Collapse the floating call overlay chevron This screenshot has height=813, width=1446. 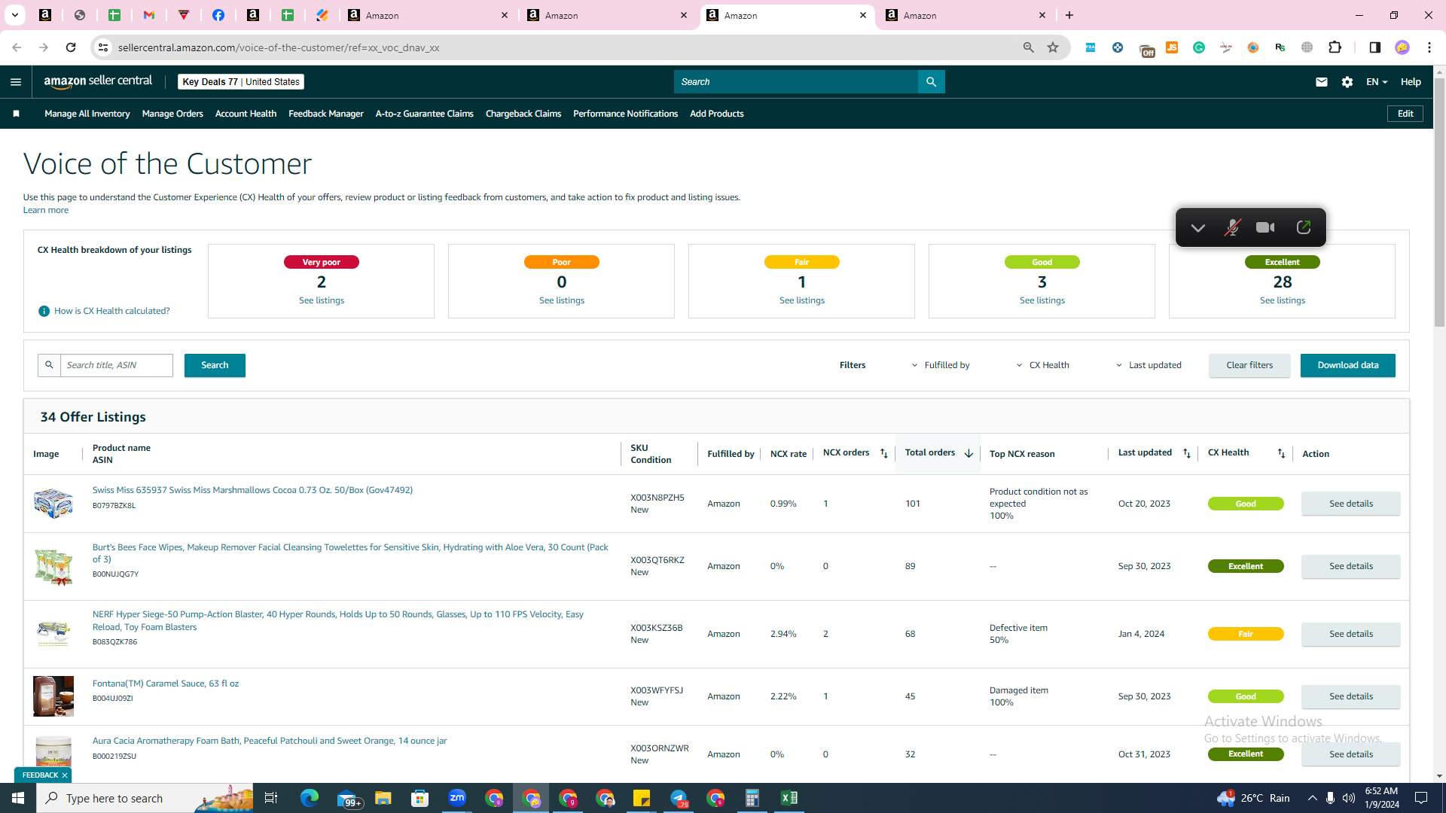coord(1197,227)
